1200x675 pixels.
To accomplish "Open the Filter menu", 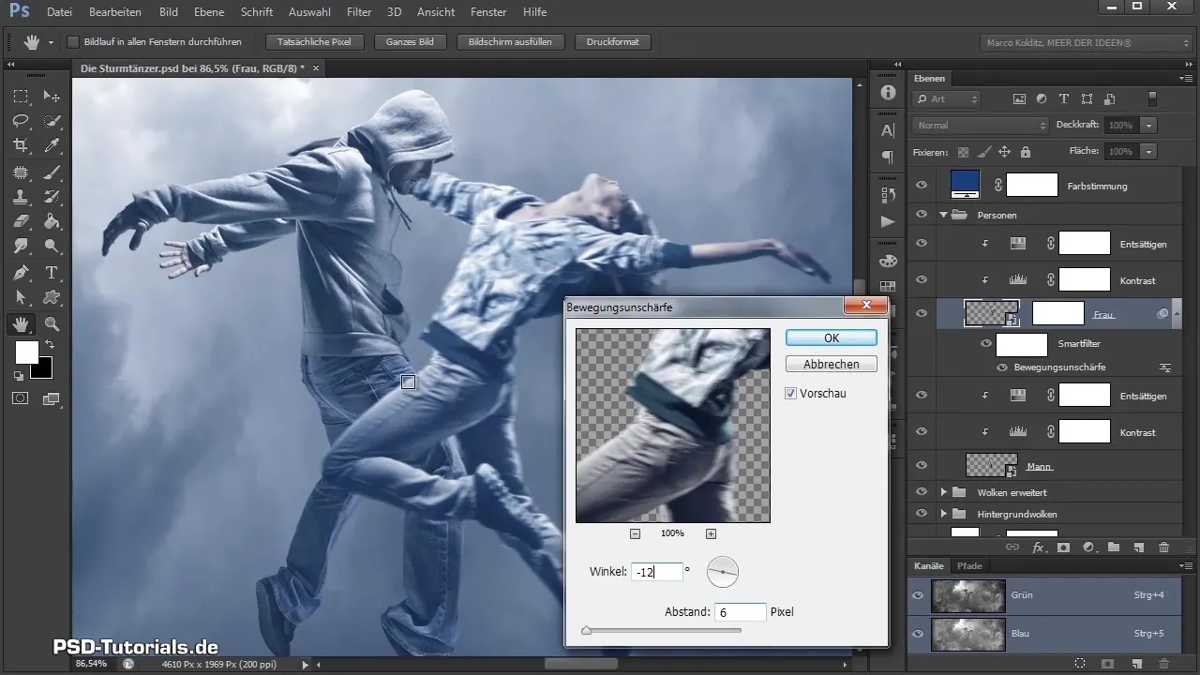I will (x=358, y=12).
